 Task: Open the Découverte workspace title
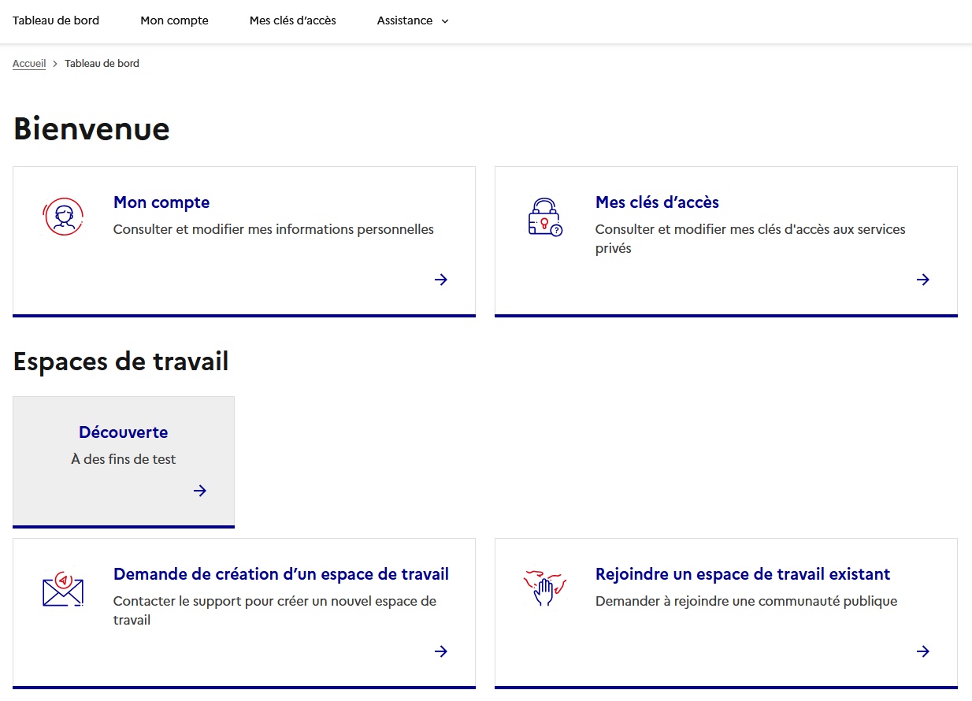(124, 432)
